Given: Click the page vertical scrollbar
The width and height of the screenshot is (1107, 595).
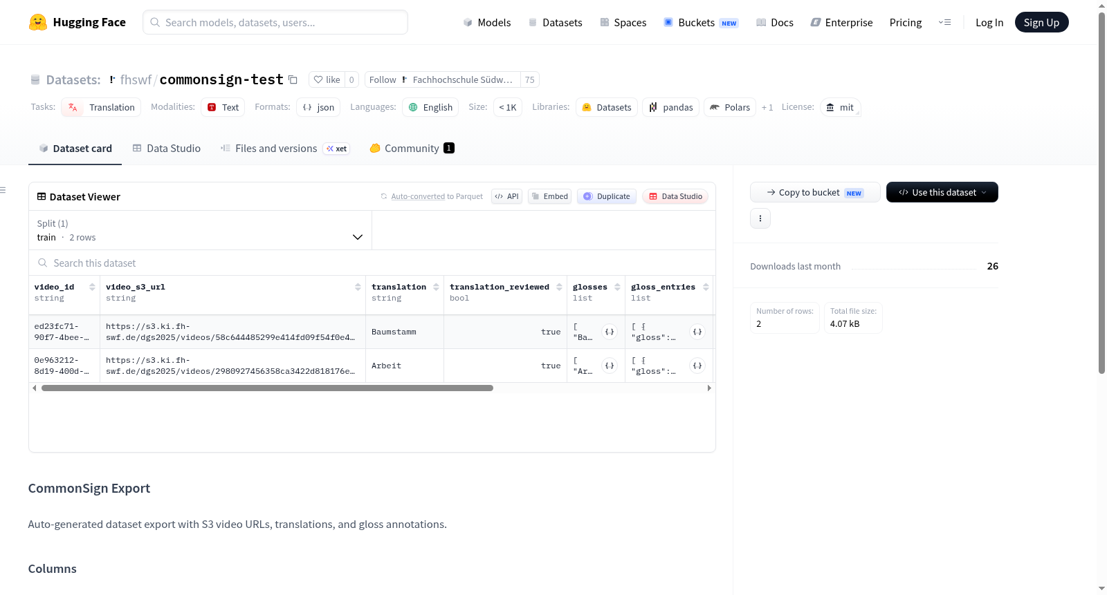Looking at the screenshot, I should [1101, 192].
